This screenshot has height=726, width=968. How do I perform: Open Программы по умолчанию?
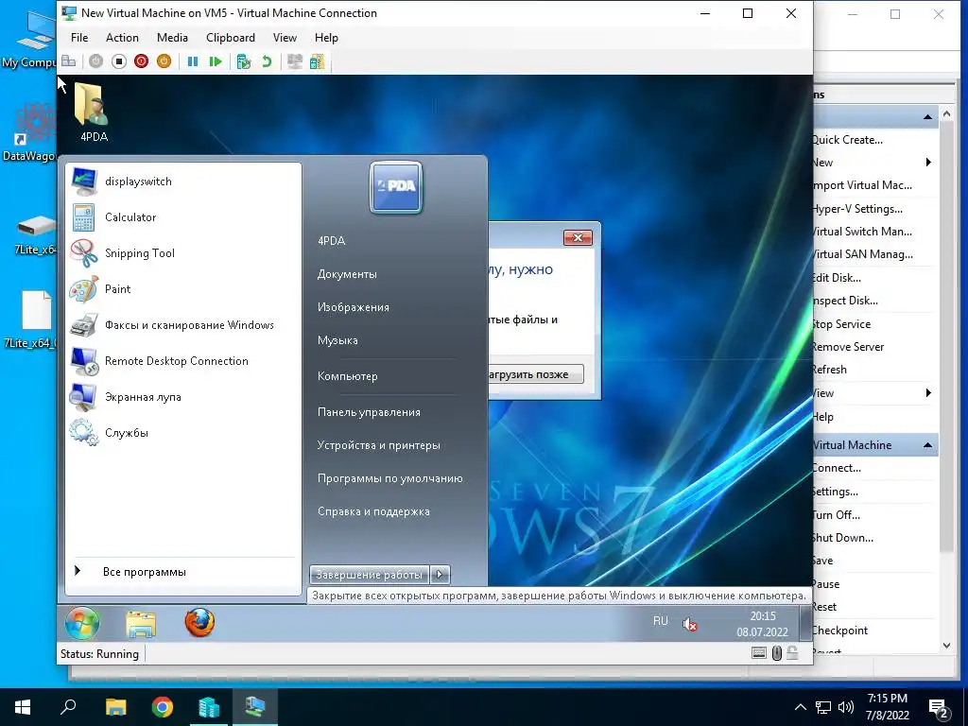pos(389,478)
